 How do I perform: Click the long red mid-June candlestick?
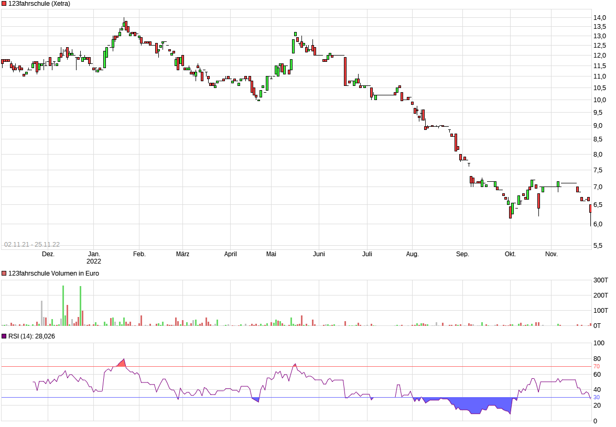[345, 71]
